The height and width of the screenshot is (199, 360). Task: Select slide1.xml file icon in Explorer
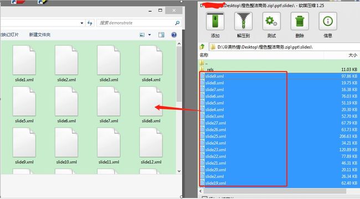point(24,60)
